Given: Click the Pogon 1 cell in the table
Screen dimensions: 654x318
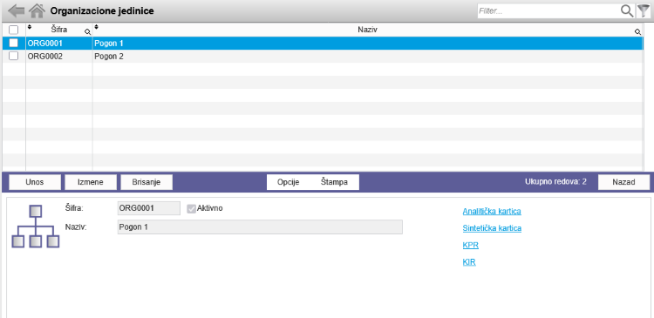Looking at the screenshot, I should (367, 43).
